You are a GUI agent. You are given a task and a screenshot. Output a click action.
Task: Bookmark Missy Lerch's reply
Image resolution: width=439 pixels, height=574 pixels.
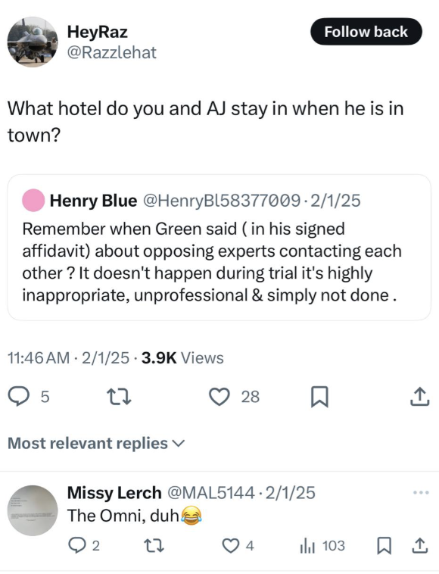coord(385,546)
